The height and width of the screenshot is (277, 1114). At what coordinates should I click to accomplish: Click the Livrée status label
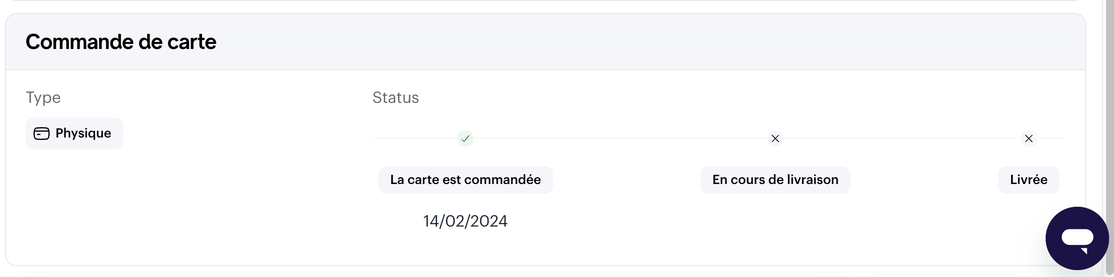[x=1028, y=180]
